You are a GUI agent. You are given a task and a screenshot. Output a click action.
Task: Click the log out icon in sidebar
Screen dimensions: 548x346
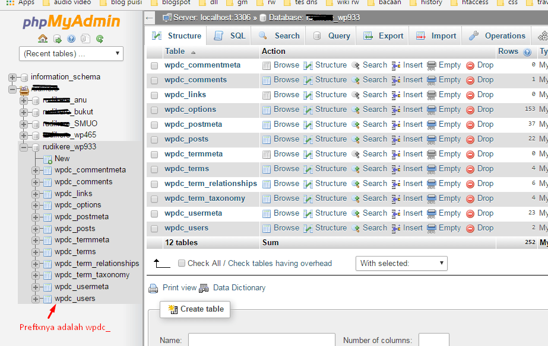pos(58,39)
